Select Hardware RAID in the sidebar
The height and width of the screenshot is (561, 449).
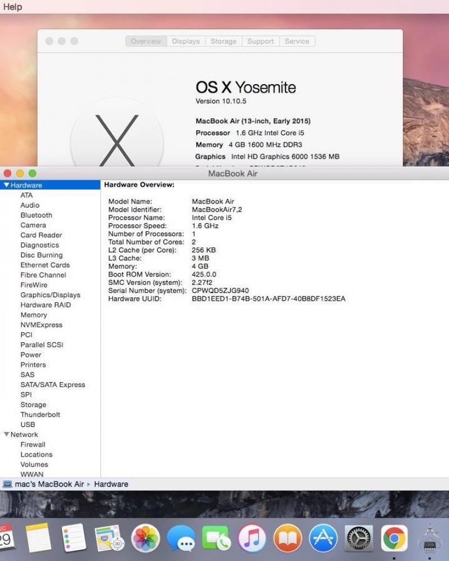[x=46, y=305]
